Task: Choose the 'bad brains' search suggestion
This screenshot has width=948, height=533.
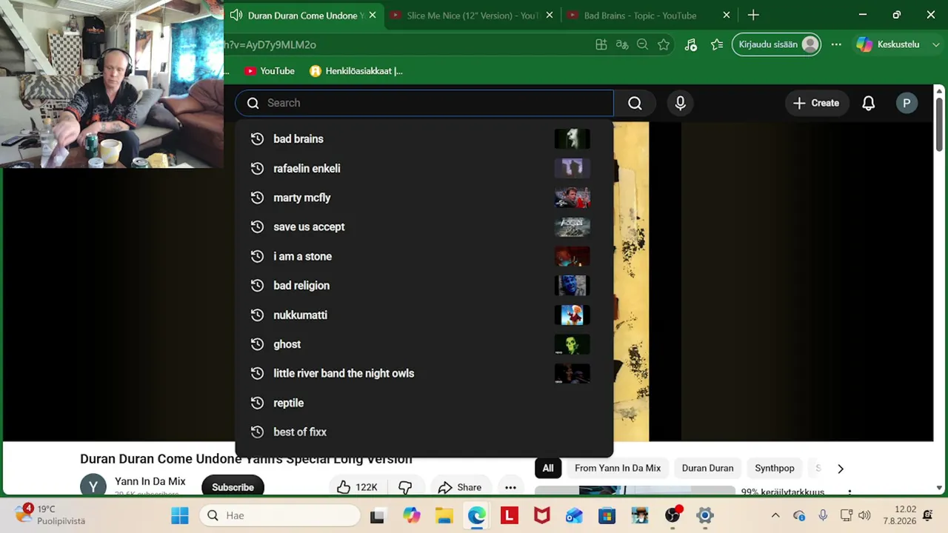Action: 424,138
